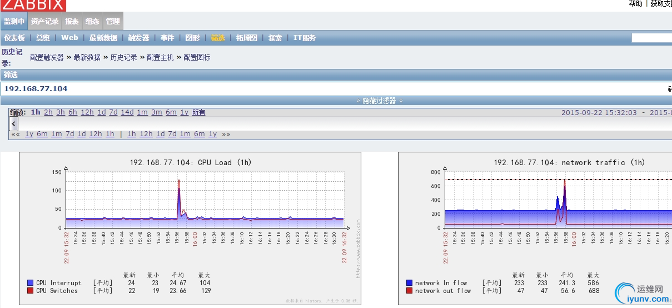The height and width of the screenshot is (308, 672).
Task: Open 拓扑图 submenu item
Action: [247, 38]
